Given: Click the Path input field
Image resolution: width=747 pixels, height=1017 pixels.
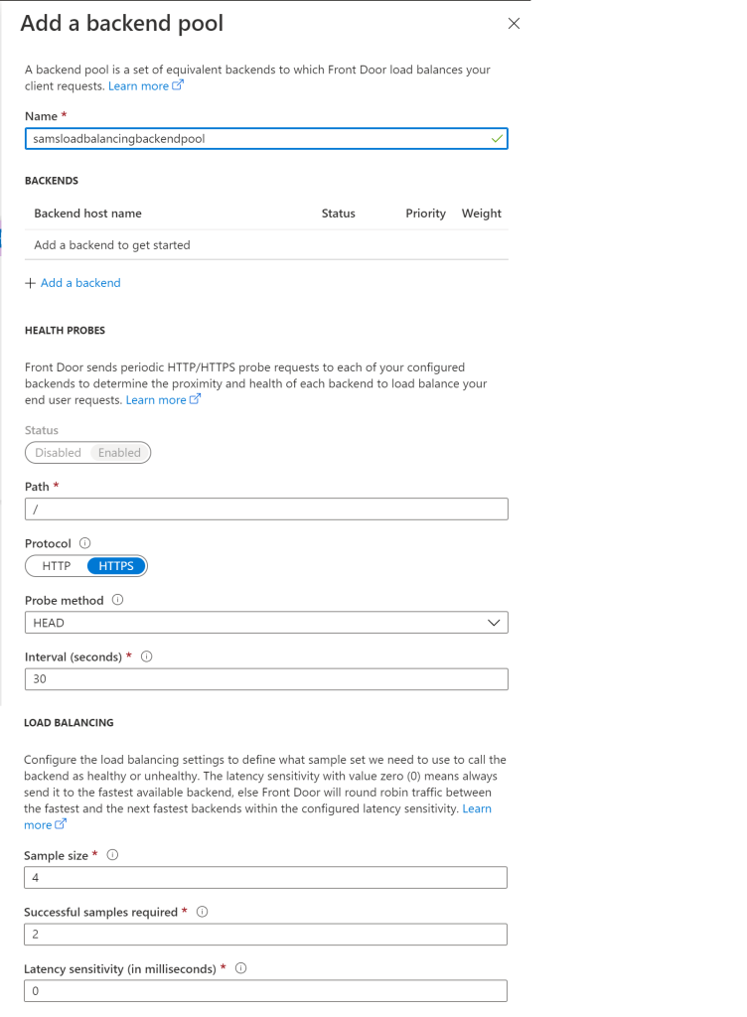Looking at the screenshot, I should click(x=266, y=509).
